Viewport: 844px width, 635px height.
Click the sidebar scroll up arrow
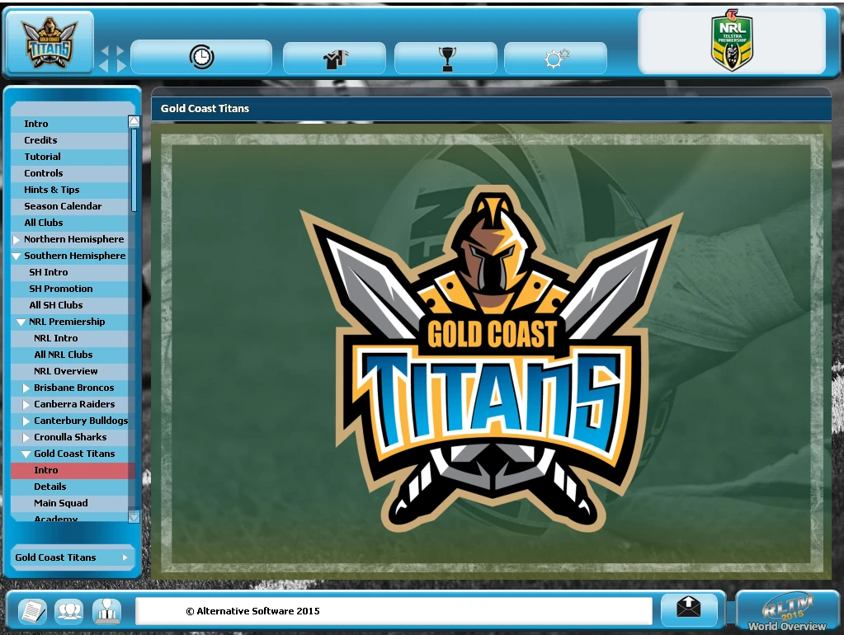134,121
